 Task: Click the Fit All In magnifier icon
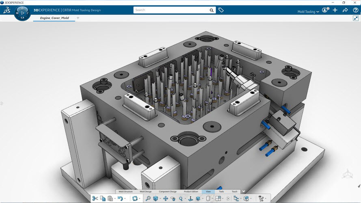[148, 199]
